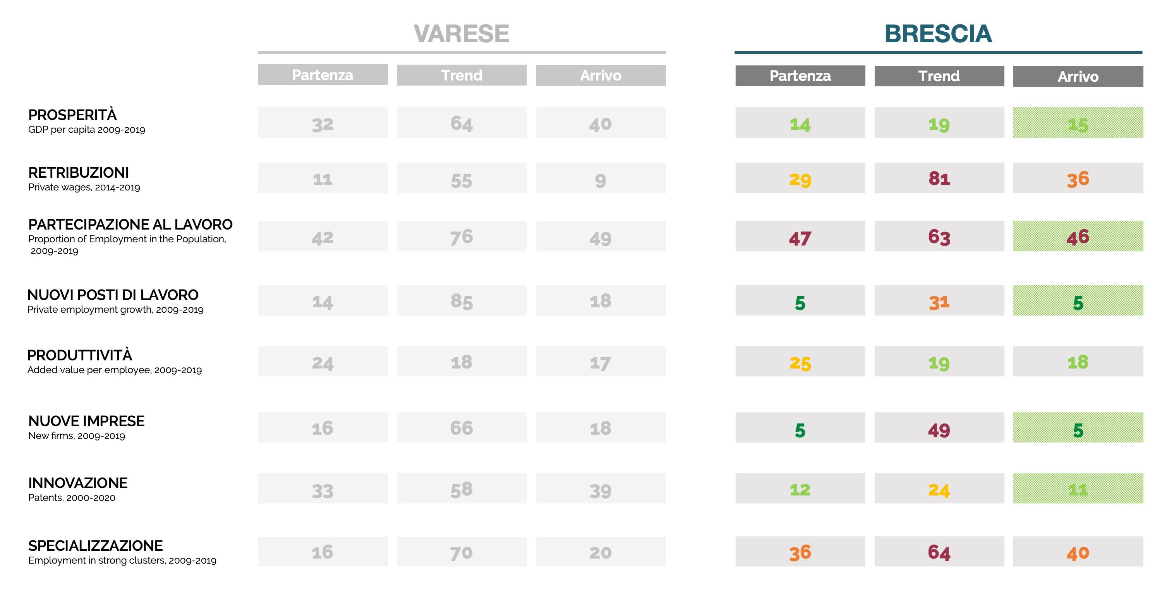
Task: Select the RETRIBUZIONI row label
Action: pyautogui.click(x=79, y=173)
